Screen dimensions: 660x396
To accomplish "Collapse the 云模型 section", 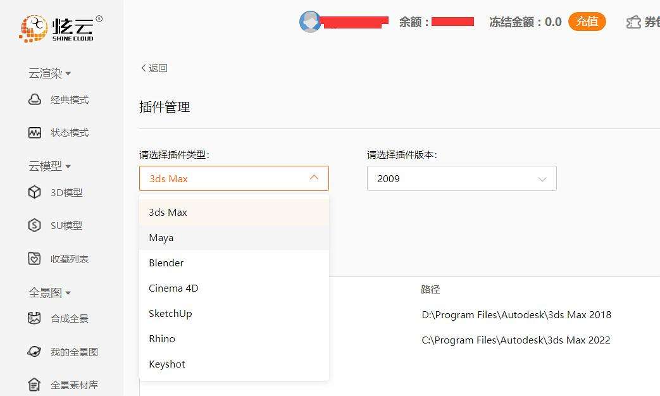I will pyautogui.click(x=49, y=166).
